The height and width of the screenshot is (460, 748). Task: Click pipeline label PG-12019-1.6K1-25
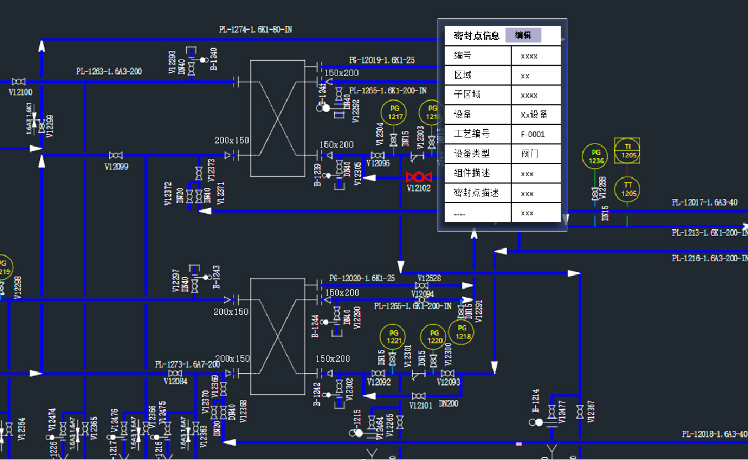[382, 60]
